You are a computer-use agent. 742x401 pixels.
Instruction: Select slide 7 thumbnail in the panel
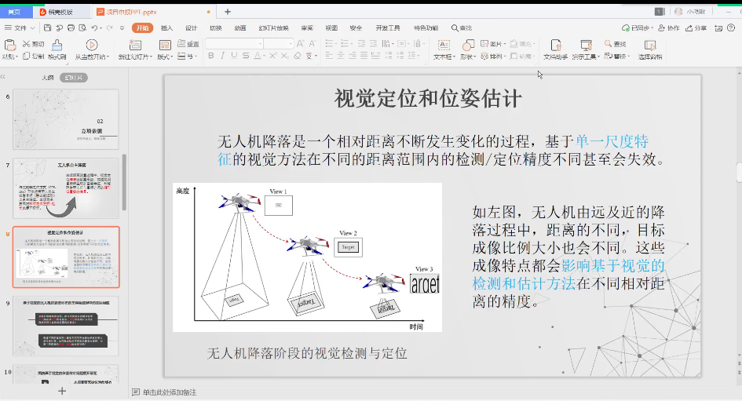pos(69,188)
